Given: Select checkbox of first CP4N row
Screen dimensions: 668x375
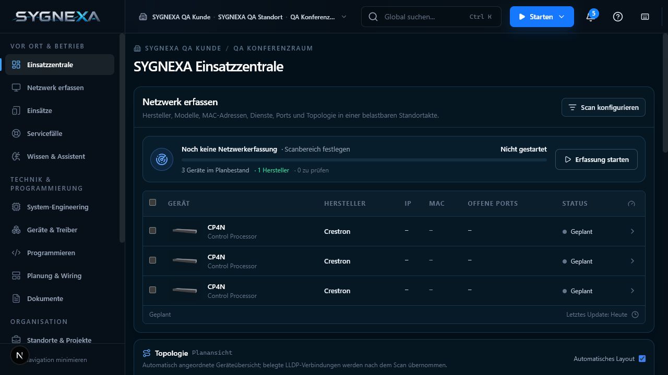Looking at the screenshot, I should pos(152,230).
